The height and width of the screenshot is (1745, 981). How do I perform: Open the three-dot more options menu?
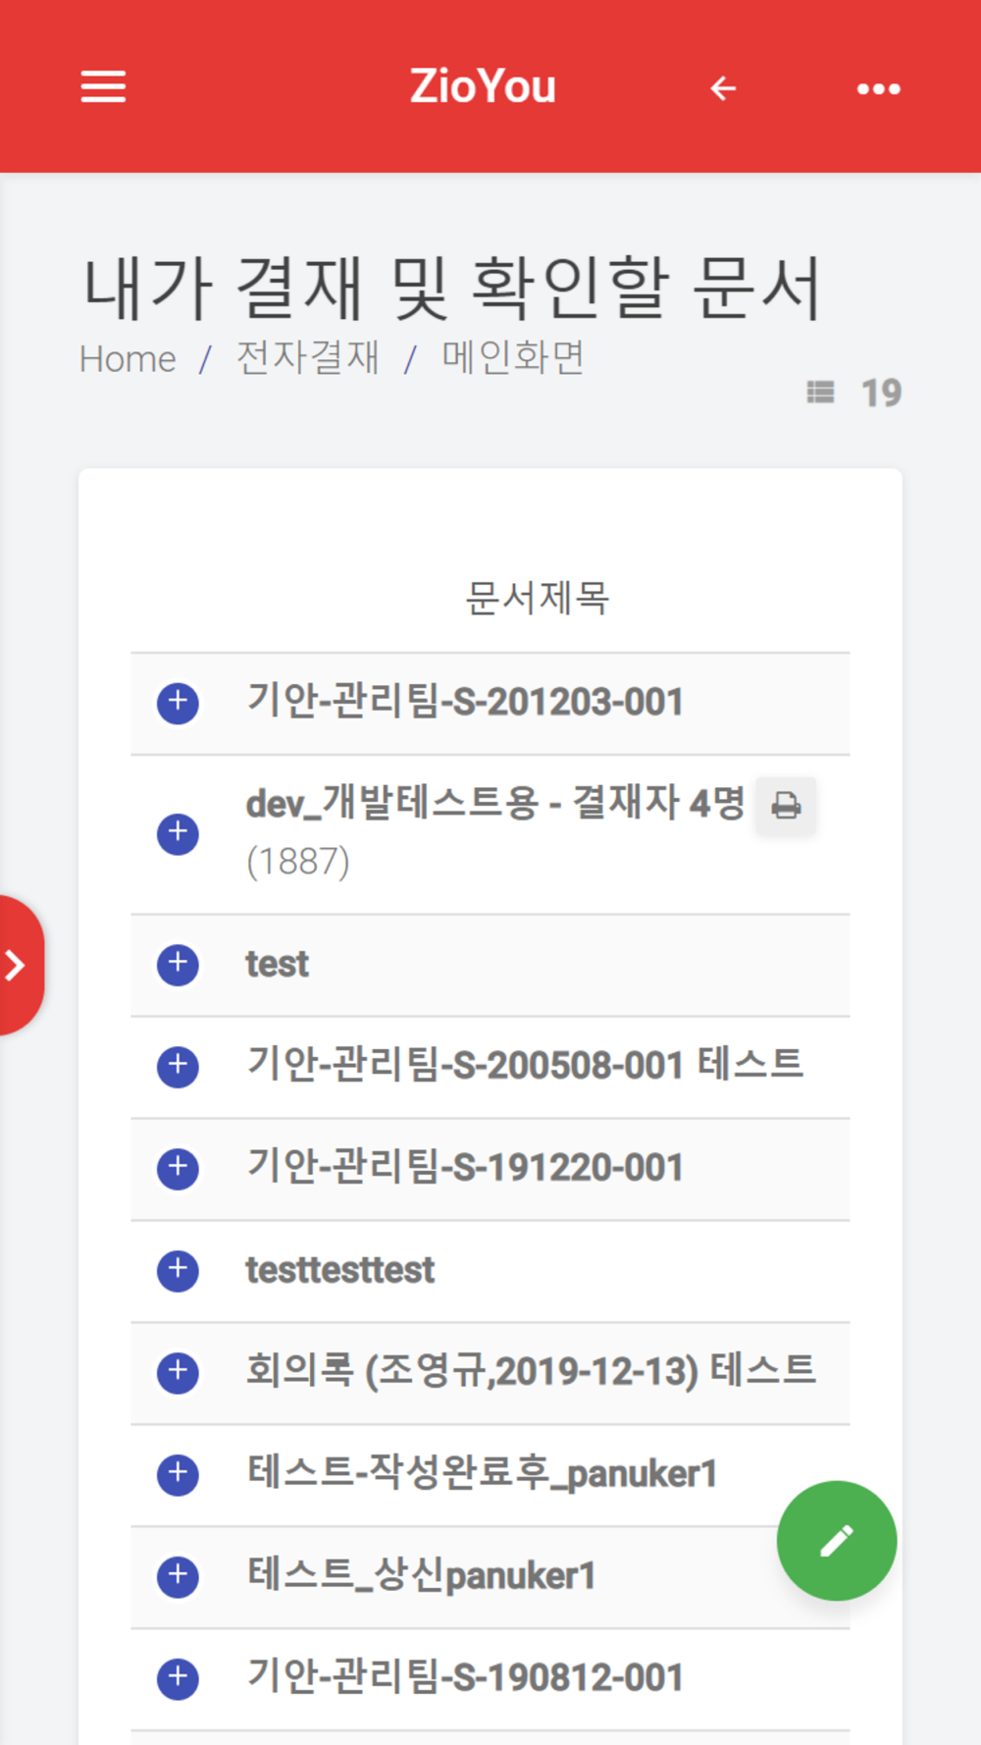click(x=878, y=88)
